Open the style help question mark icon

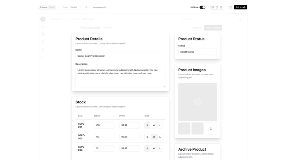click(x=86, y=7)
